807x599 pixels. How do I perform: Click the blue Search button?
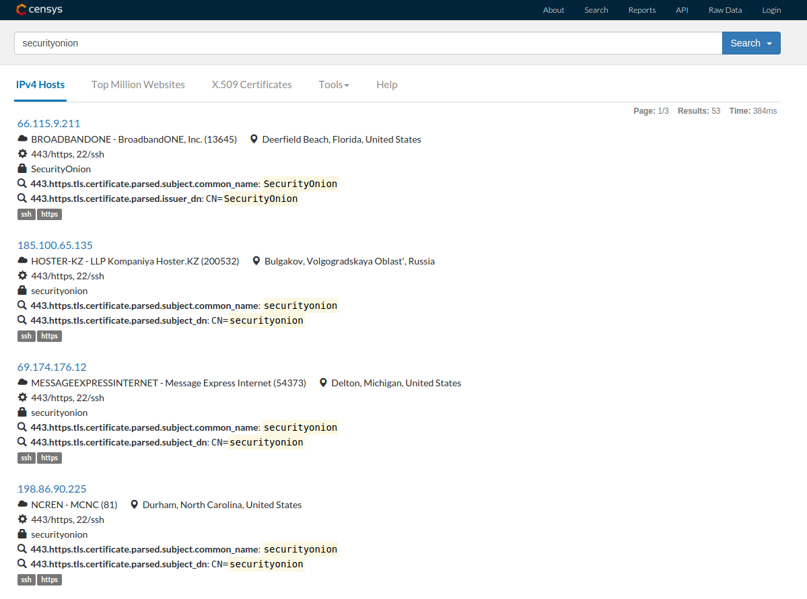(x=751, y=43)
